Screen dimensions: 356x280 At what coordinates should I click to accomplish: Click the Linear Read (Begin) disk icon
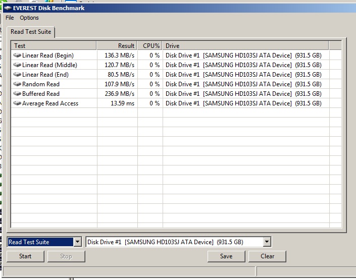click(x=17, y=55)
